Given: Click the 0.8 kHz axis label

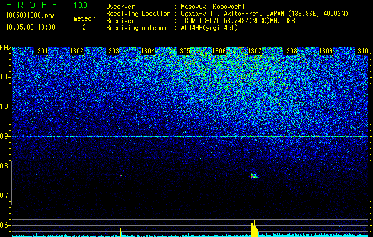Looking at the screenshot, I should (5, 166).
